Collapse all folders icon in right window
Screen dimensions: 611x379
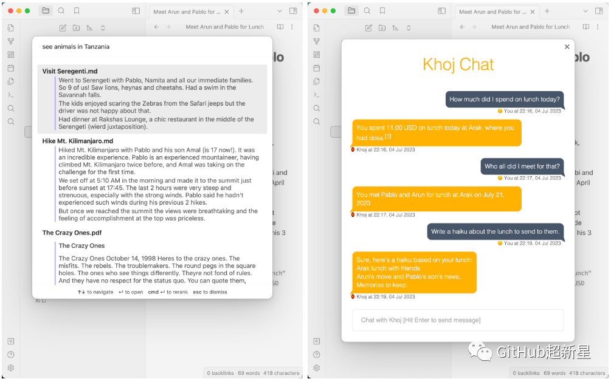click(x=409, y=28)
